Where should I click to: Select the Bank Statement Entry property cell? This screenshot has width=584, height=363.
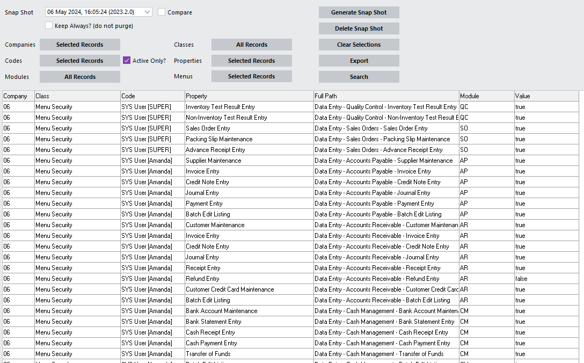pyautogui.click(x=249, y=322)
